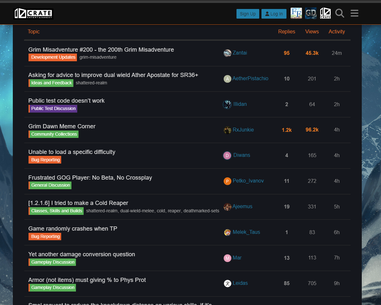The image size is (381, 305).
Task: Open RxJunkie's username link
Action: (x=243, y=130)
